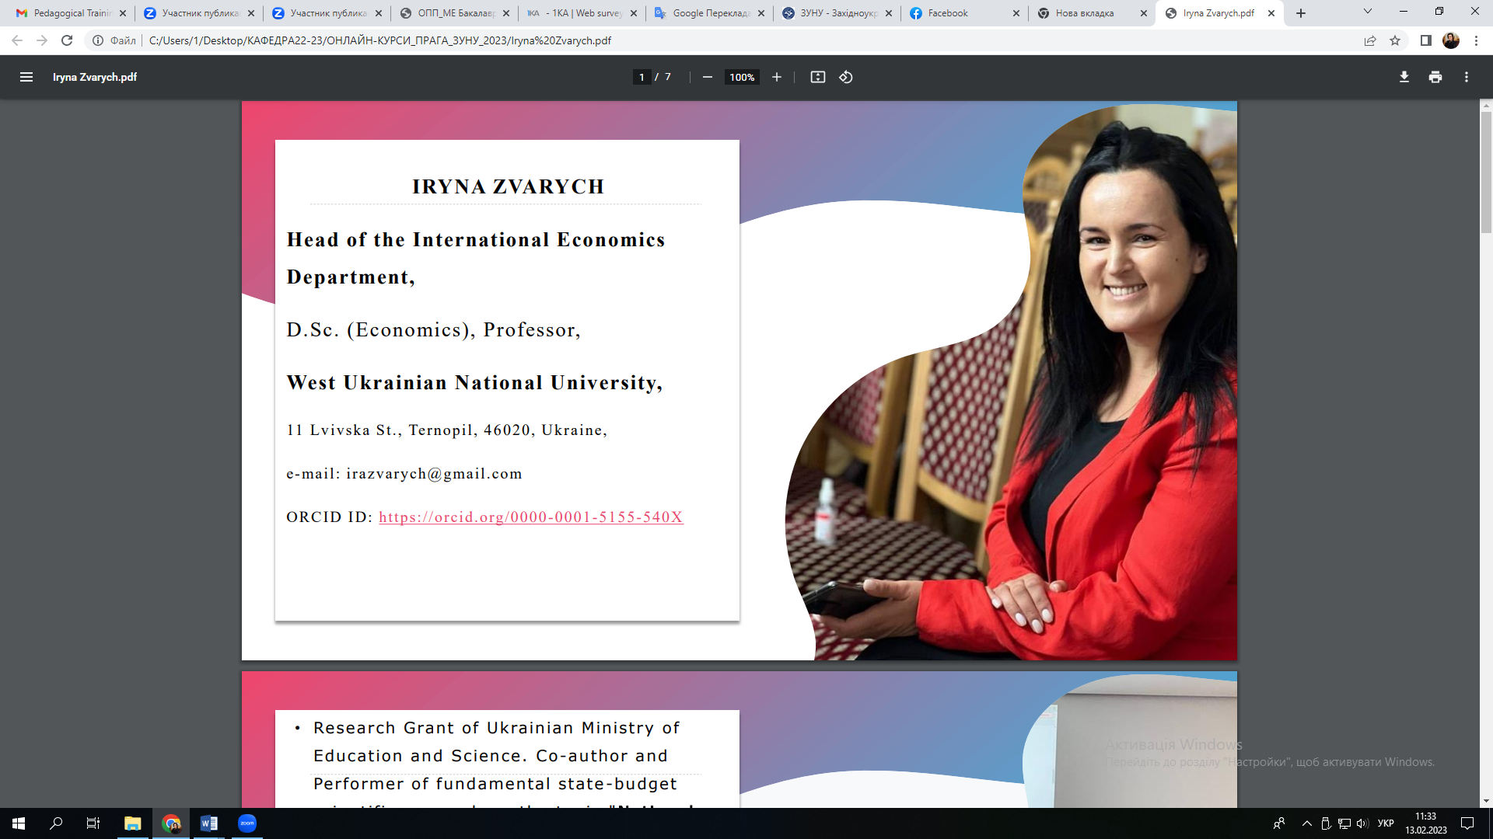Image resolution: width=1493 pixels, height=839 pixels.
Task: Open a new browser tab
Action: [1301, 13]
